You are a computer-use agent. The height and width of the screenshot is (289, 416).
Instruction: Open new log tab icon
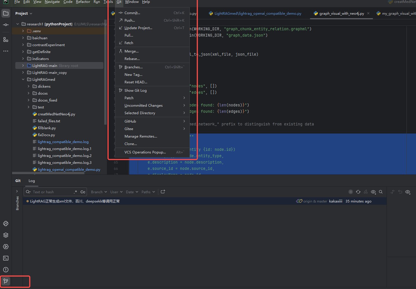[x=163, y=192]
